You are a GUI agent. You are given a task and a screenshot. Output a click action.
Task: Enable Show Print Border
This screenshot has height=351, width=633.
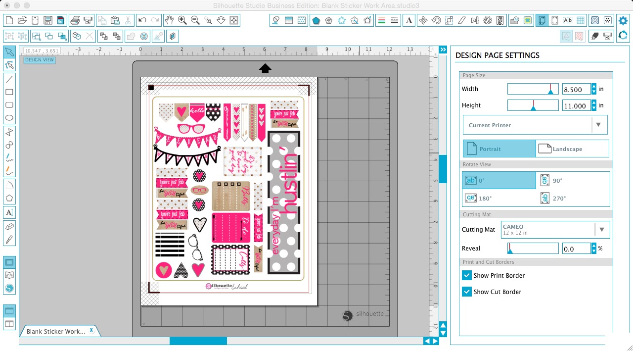pos(466,275)
